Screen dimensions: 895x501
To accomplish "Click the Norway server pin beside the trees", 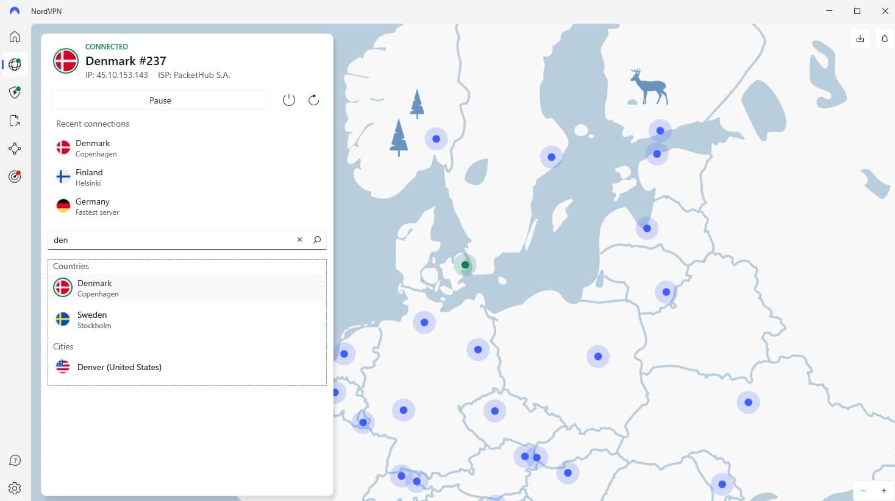I will point(436,139).
